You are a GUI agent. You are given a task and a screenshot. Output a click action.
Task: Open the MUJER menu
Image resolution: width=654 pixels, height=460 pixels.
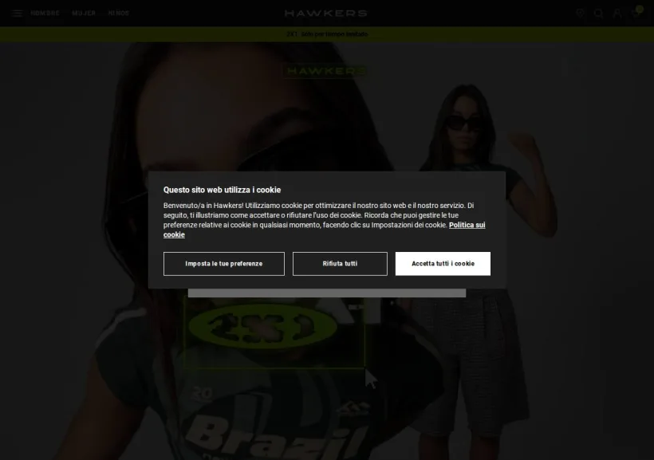click(84, 14)
